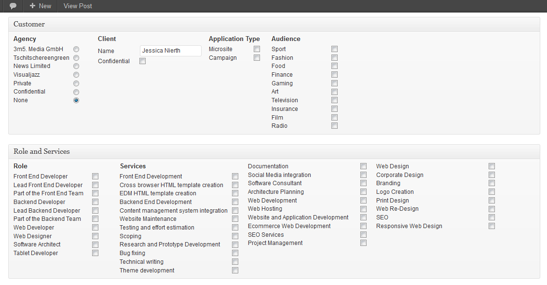Check the Television audience option
Screen dimensions: 547x285
[x=335, y=100]
